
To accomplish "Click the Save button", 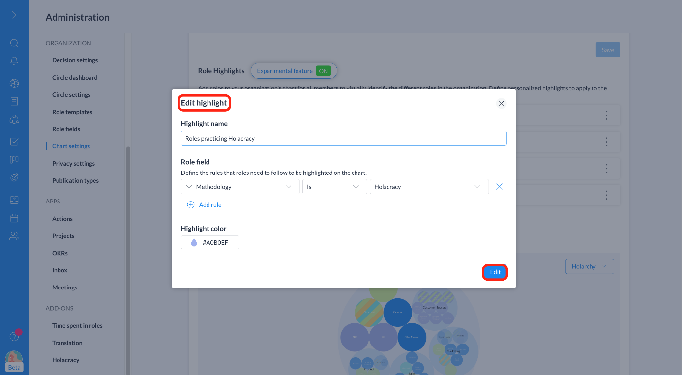I will [x=608, y=50].
